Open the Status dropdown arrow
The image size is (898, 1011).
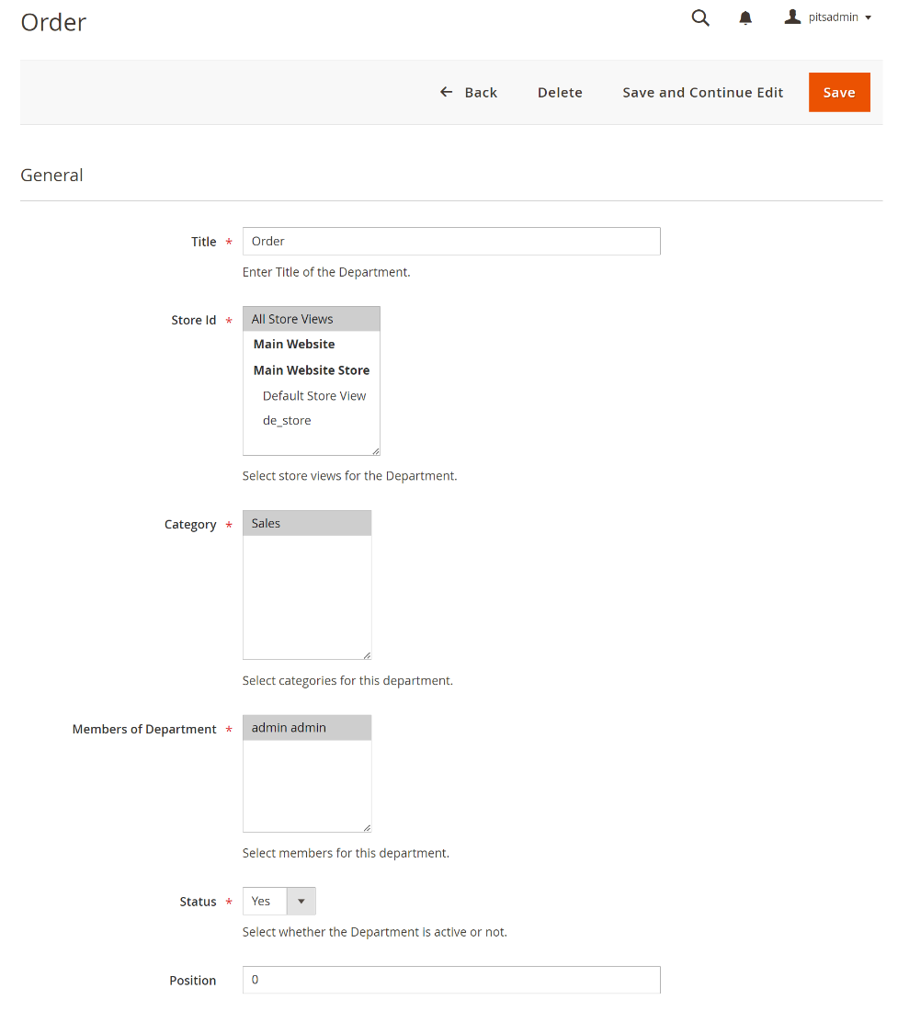pos(301,901)
